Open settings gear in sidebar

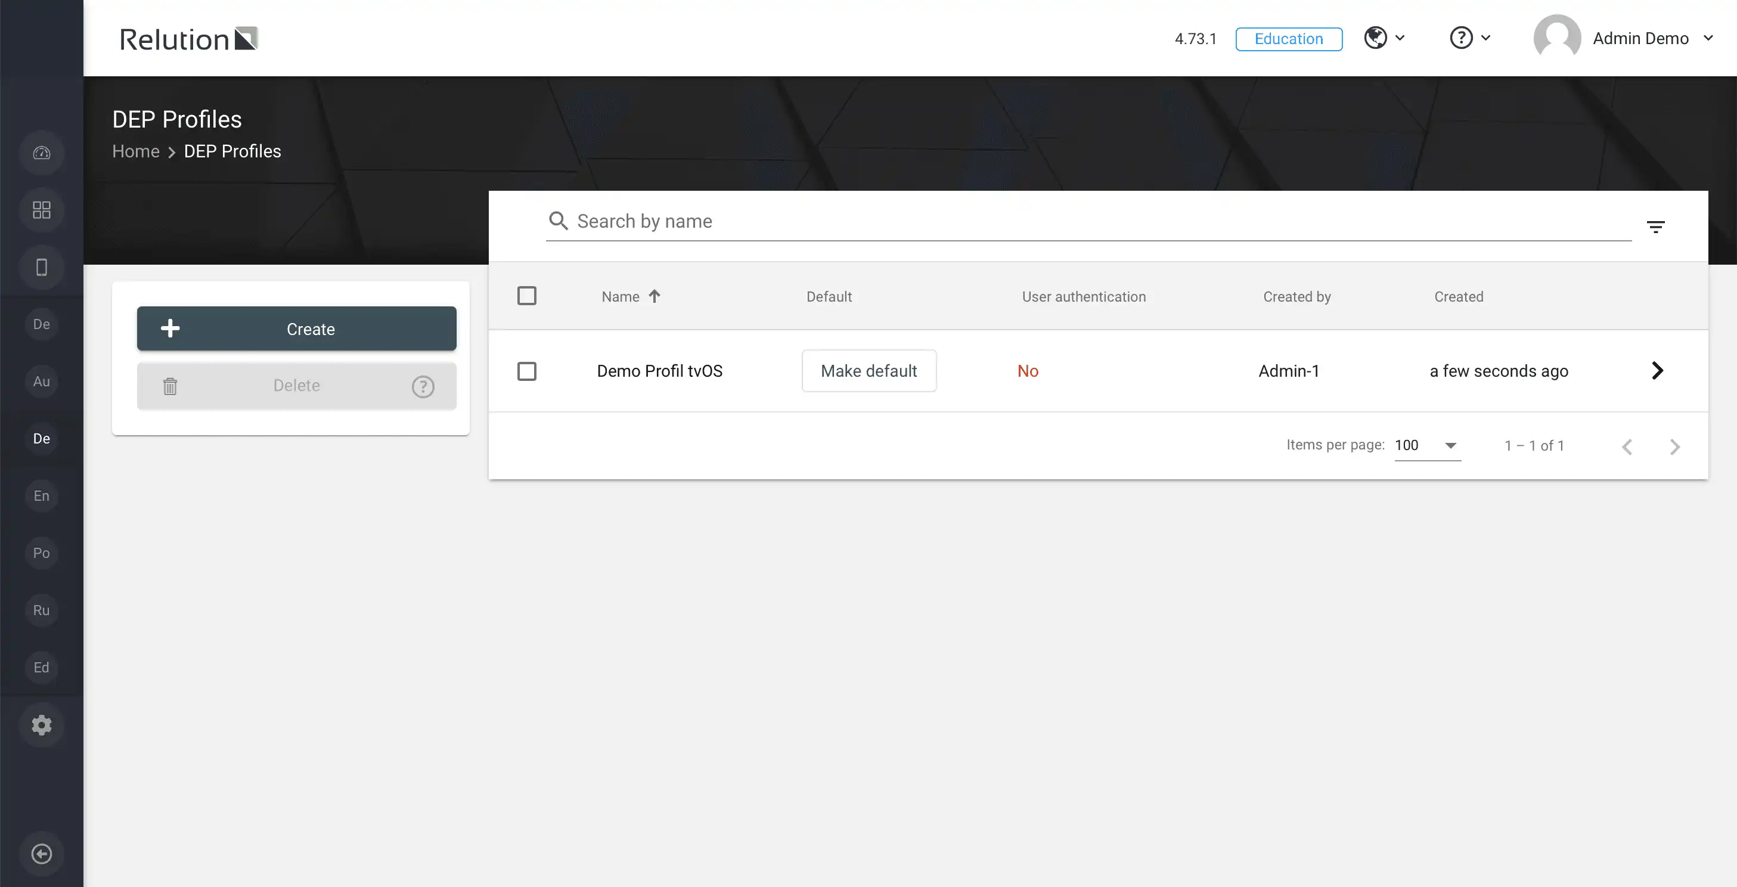pyautogui.click(x=42, y=725)
